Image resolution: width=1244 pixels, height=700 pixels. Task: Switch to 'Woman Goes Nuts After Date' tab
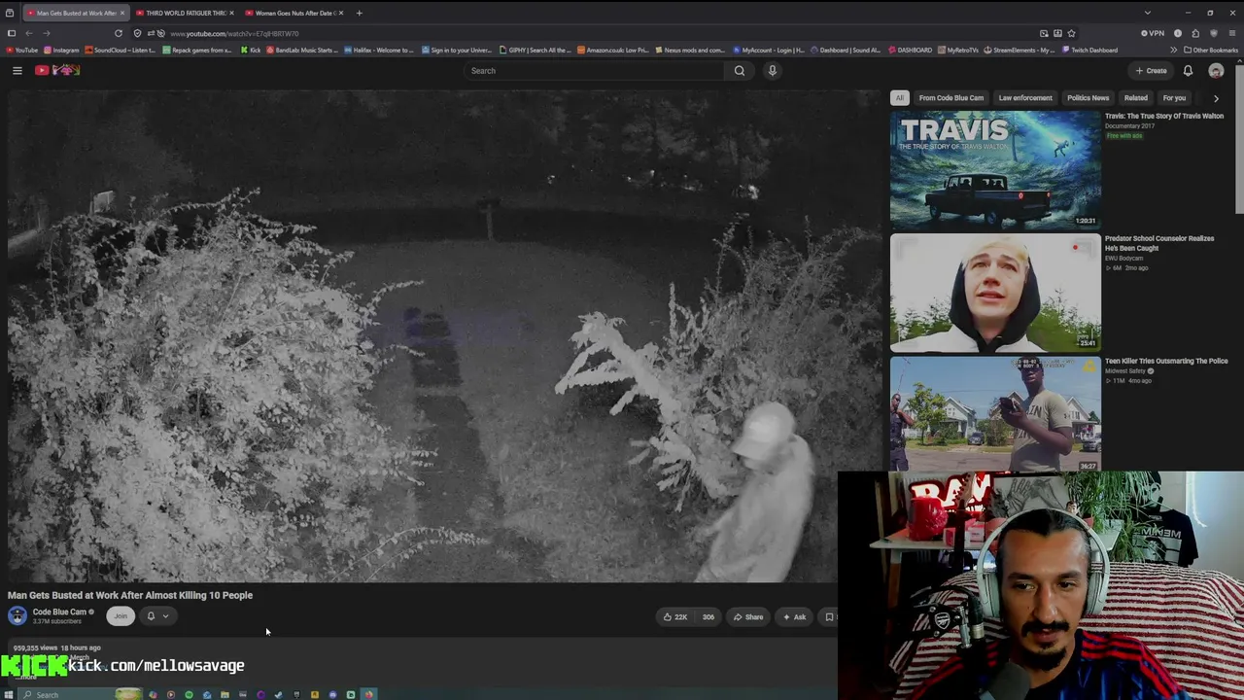tap(294, 13)
